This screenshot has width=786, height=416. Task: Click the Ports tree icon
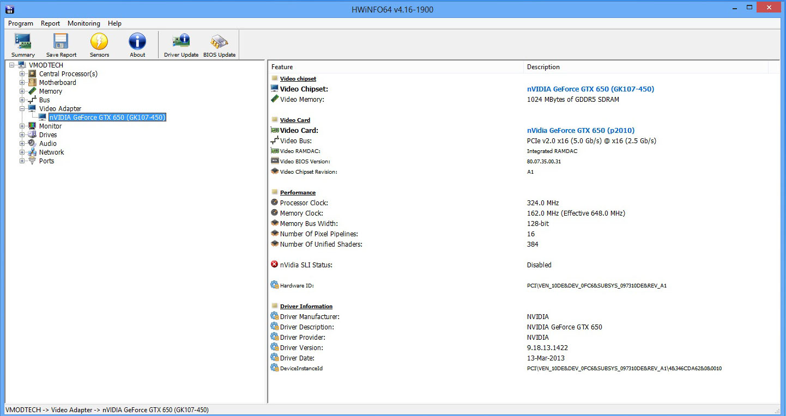coord(32,161)
